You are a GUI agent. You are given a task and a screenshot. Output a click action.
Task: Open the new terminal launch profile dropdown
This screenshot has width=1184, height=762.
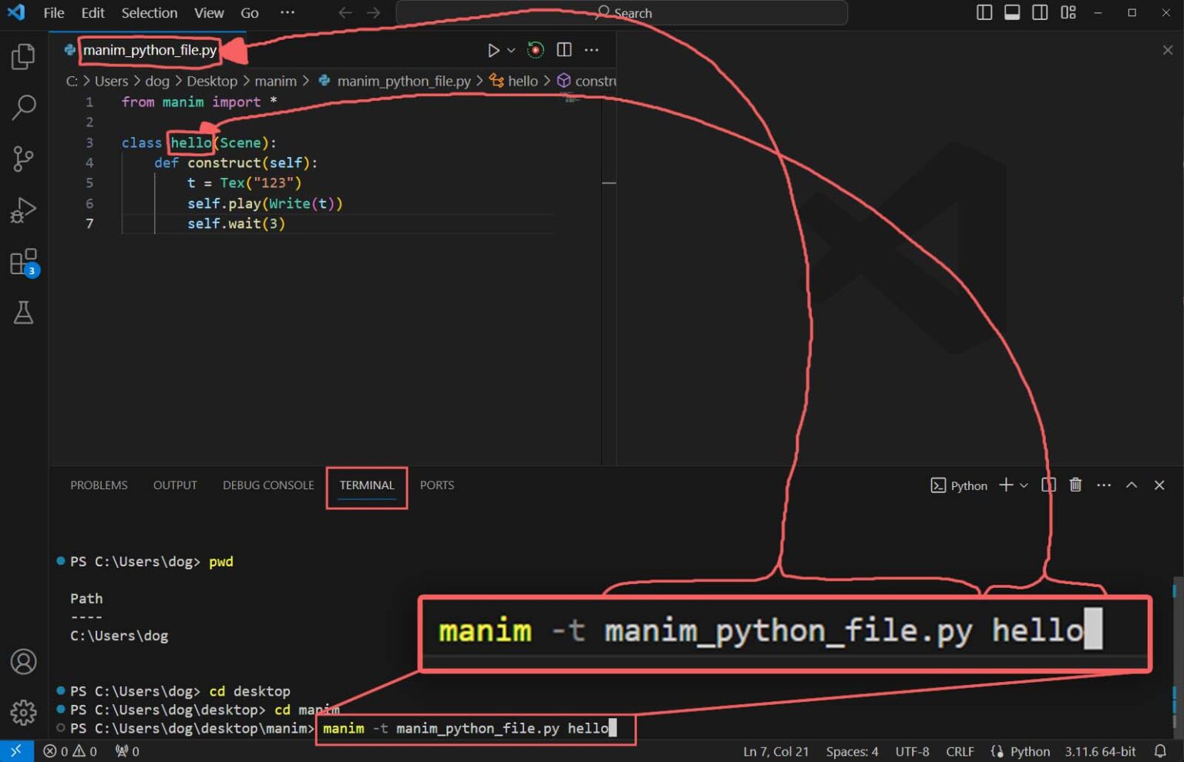pos(1024,485)
